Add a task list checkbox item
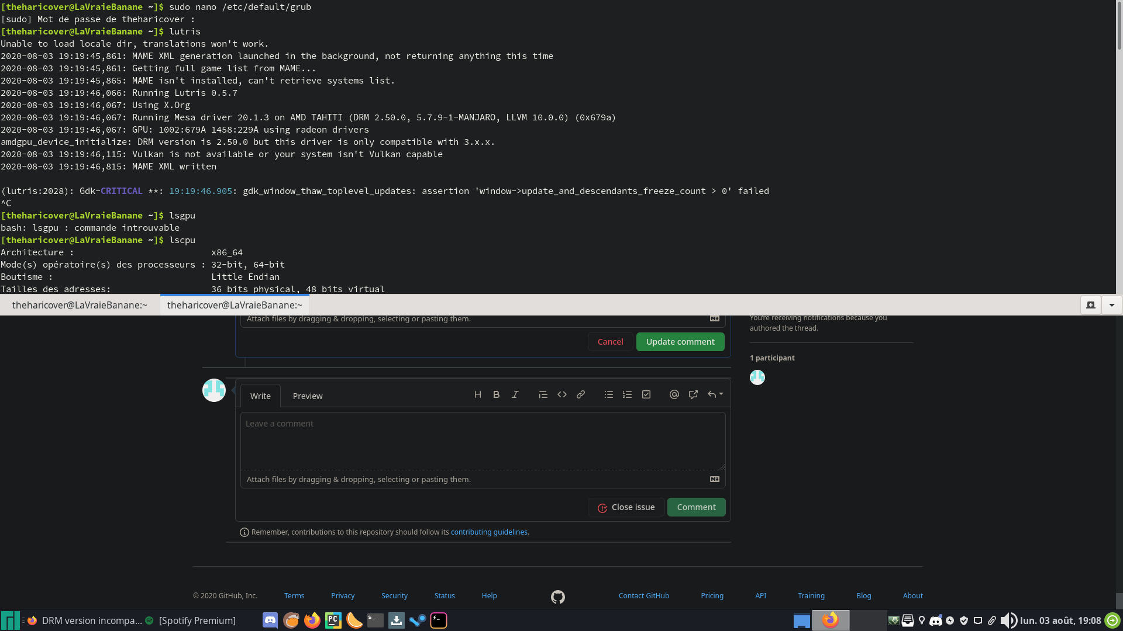The image size is (1123, 631). pyautogui.click(x=646, y=395)
